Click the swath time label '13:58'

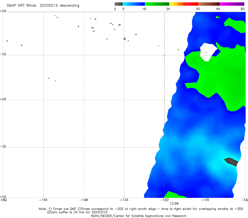point(174,204)
